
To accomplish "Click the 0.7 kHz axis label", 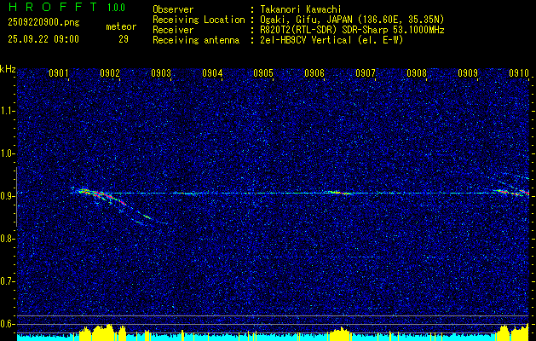I will pyautogui.click(x=7, y=281).
